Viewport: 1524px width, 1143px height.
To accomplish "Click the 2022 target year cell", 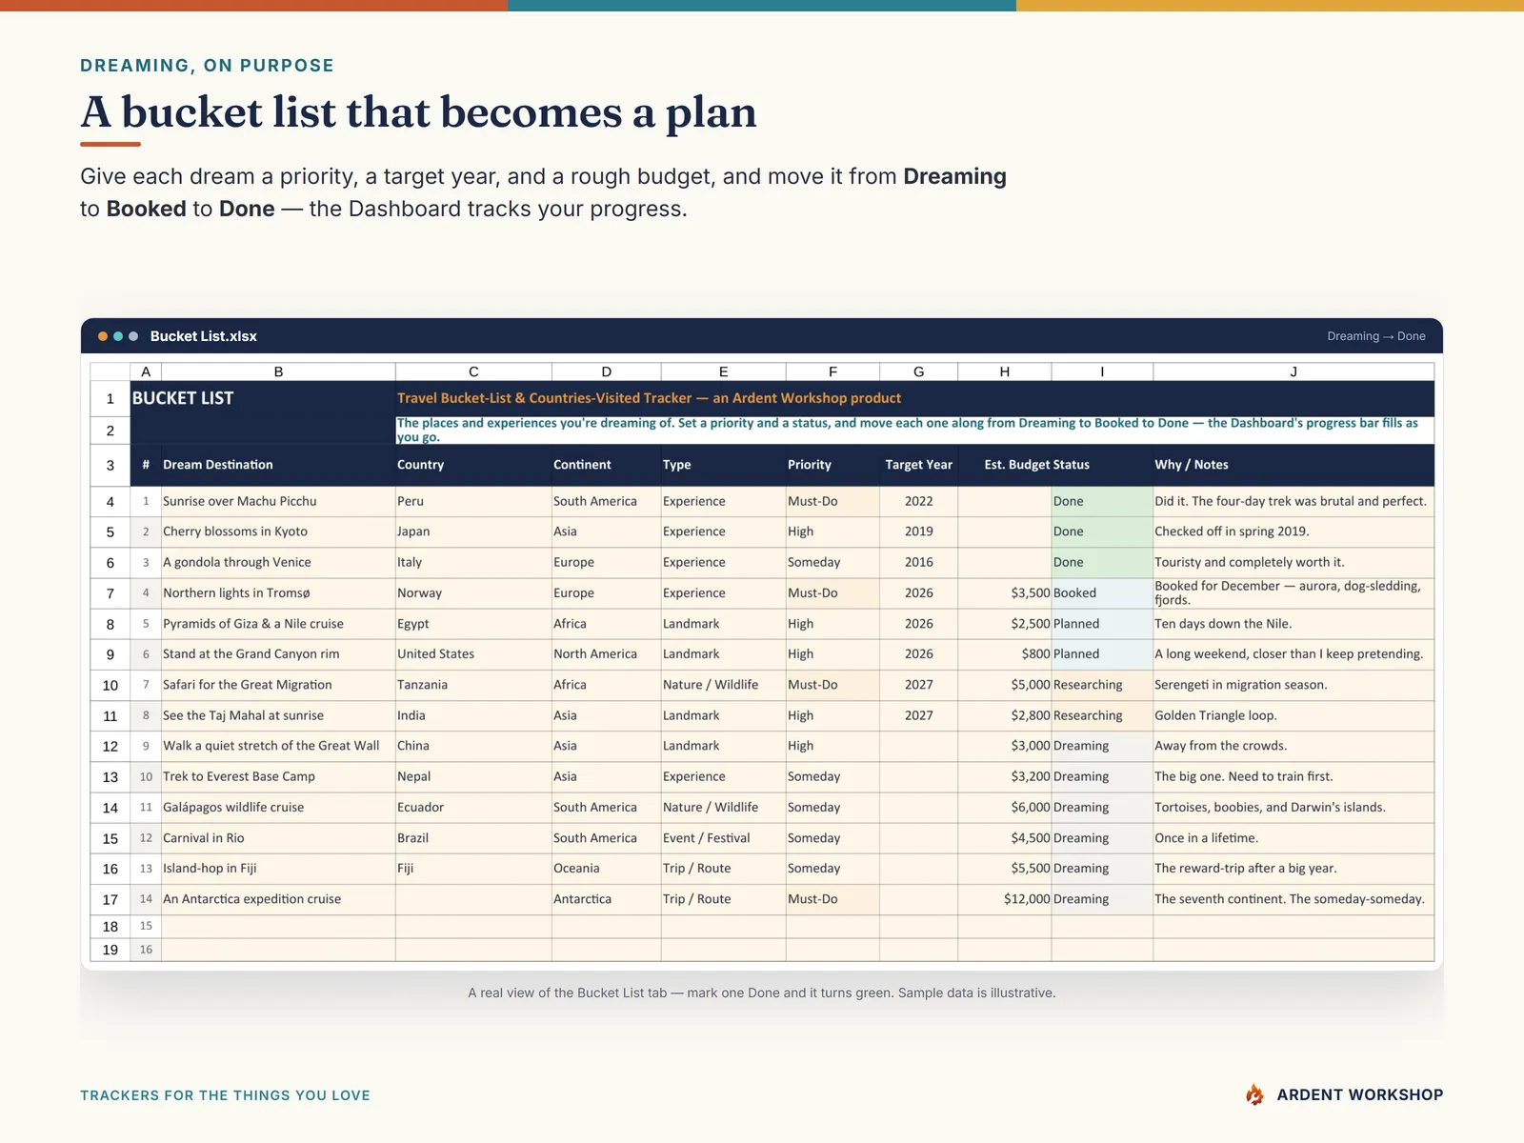I will point(919,501).
